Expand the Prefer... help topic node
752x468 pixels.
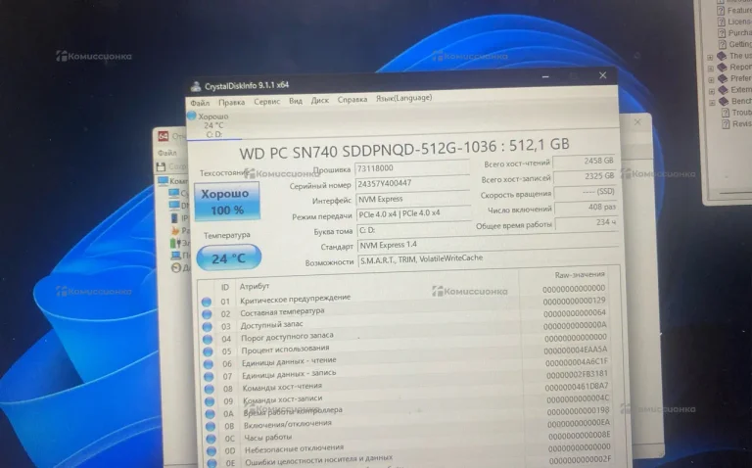coord(711,79)
